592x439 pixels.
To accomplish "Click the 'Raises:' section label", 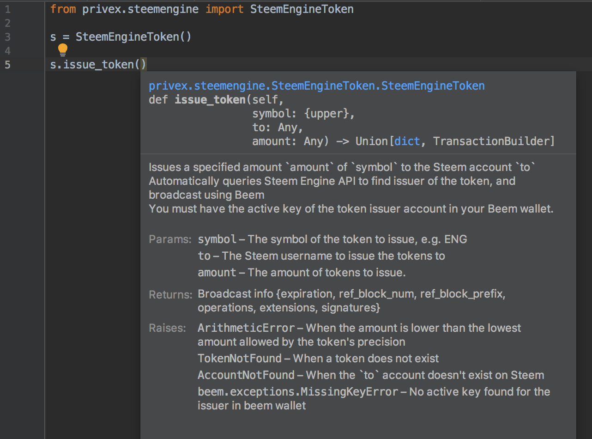I will pos(167,328).
